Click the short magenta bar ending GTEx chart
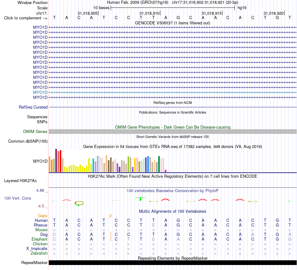297x270 pixels. [166, 171]
